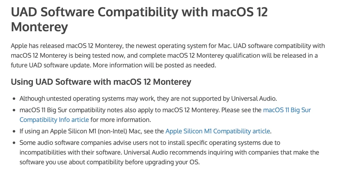The image size is (343, 174).
Task: Click 'the newest operating system for Mac' phrase
Action: (183, 46)
